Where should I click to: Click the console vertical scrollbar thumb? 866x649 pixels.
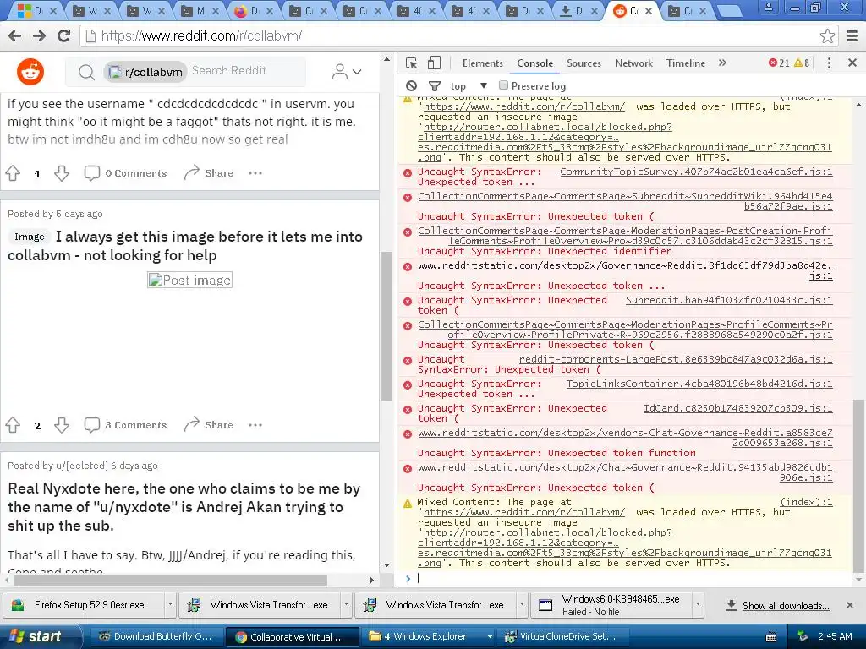coord(859,488)
